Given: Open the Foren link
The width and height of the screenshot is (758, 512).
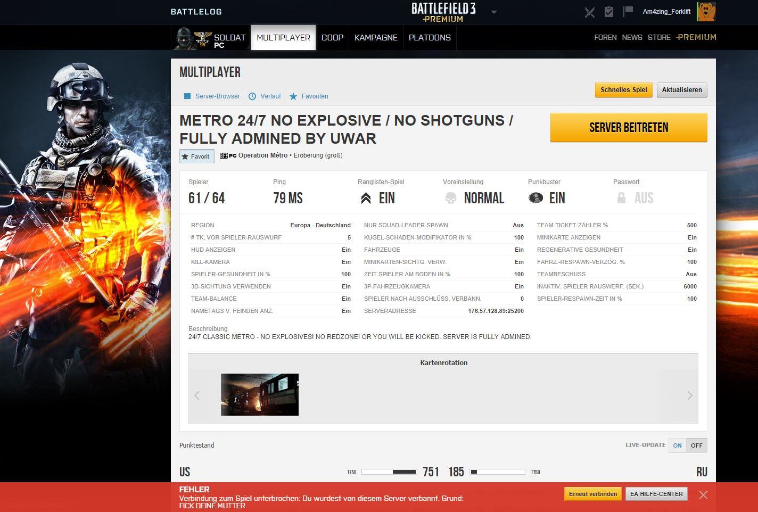Looking at the screenshot, I should point(605,37).
